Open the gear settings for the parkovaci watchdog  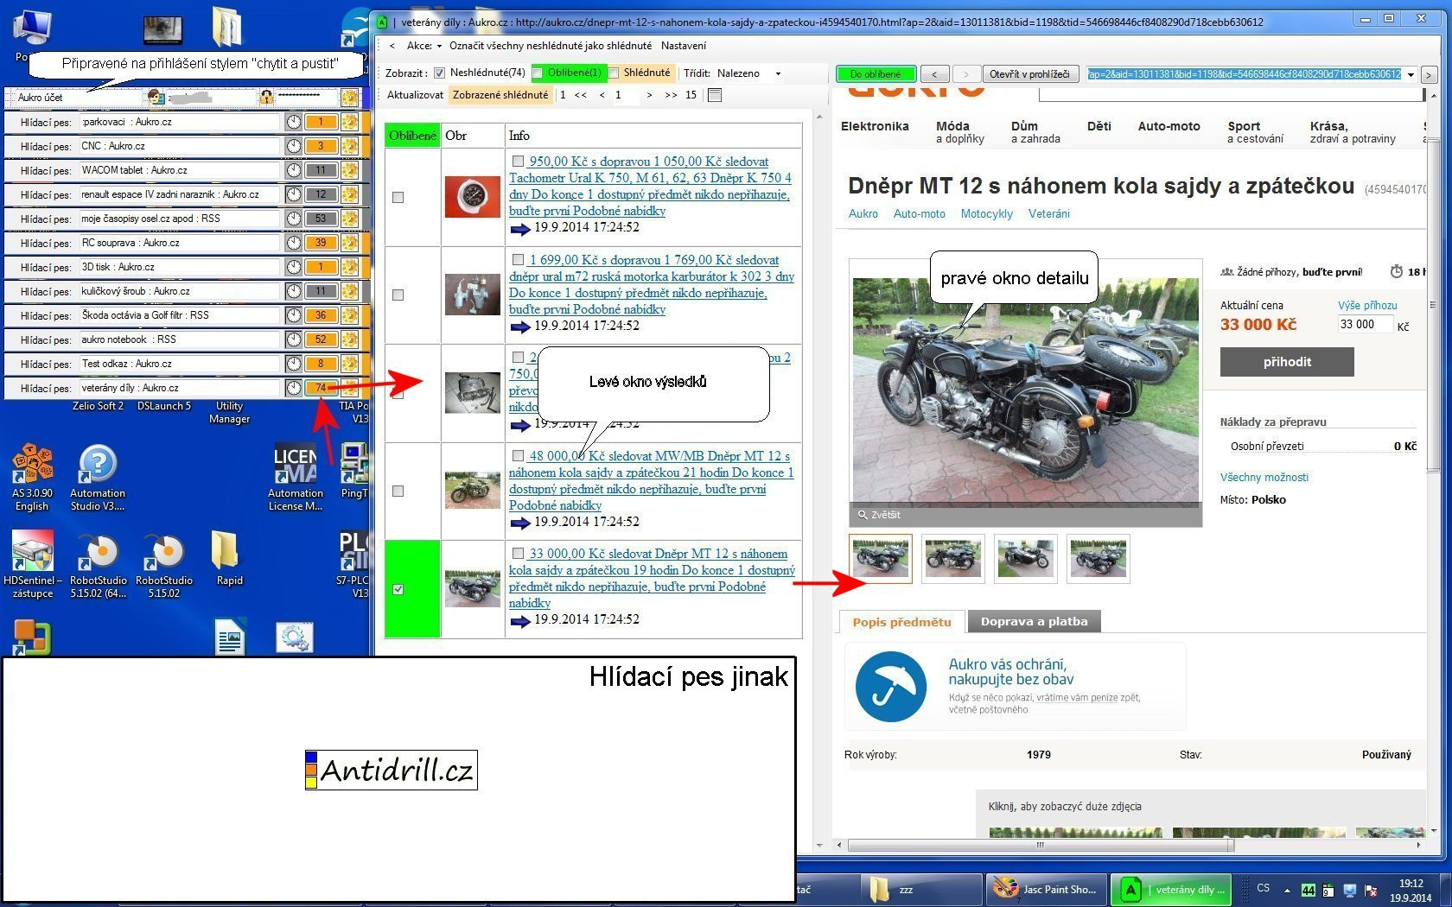(349, 122)
